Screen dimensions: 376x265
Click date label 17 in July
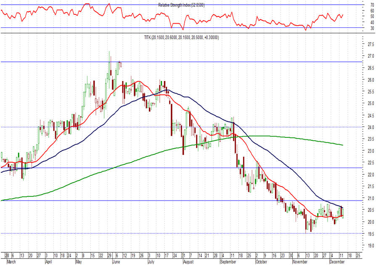tap(167, 255)
